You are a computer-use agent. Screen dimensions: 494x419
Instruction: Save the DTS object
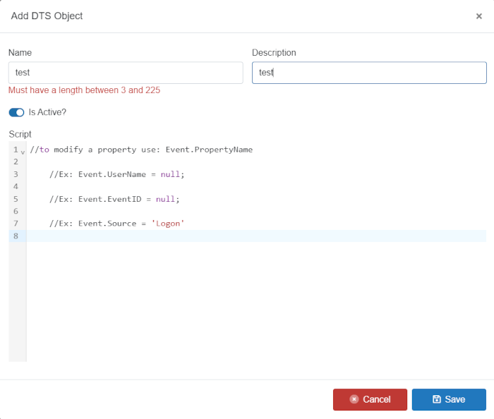tap(449, 399)
